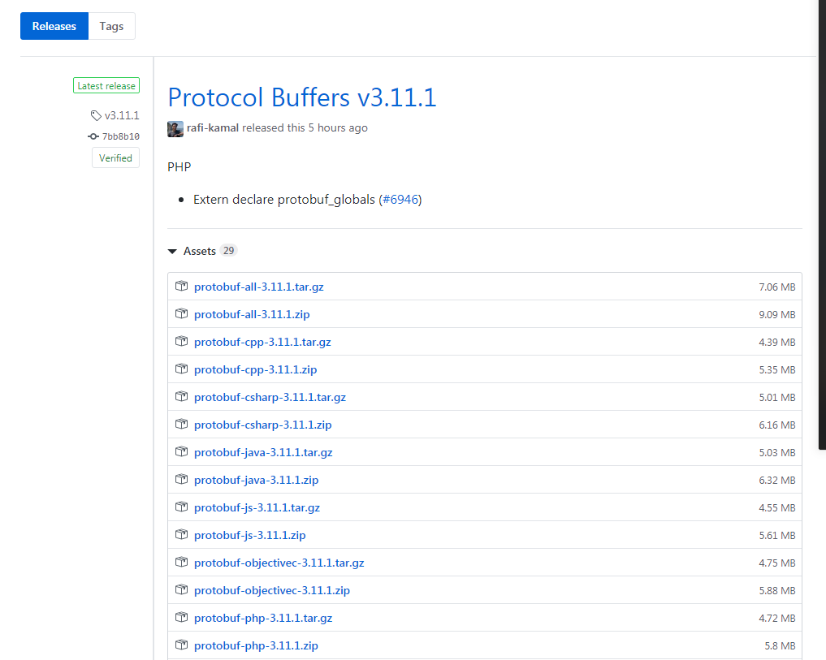Click the 5.35 MB size text
826x660 pixels.
pos(777,369)
